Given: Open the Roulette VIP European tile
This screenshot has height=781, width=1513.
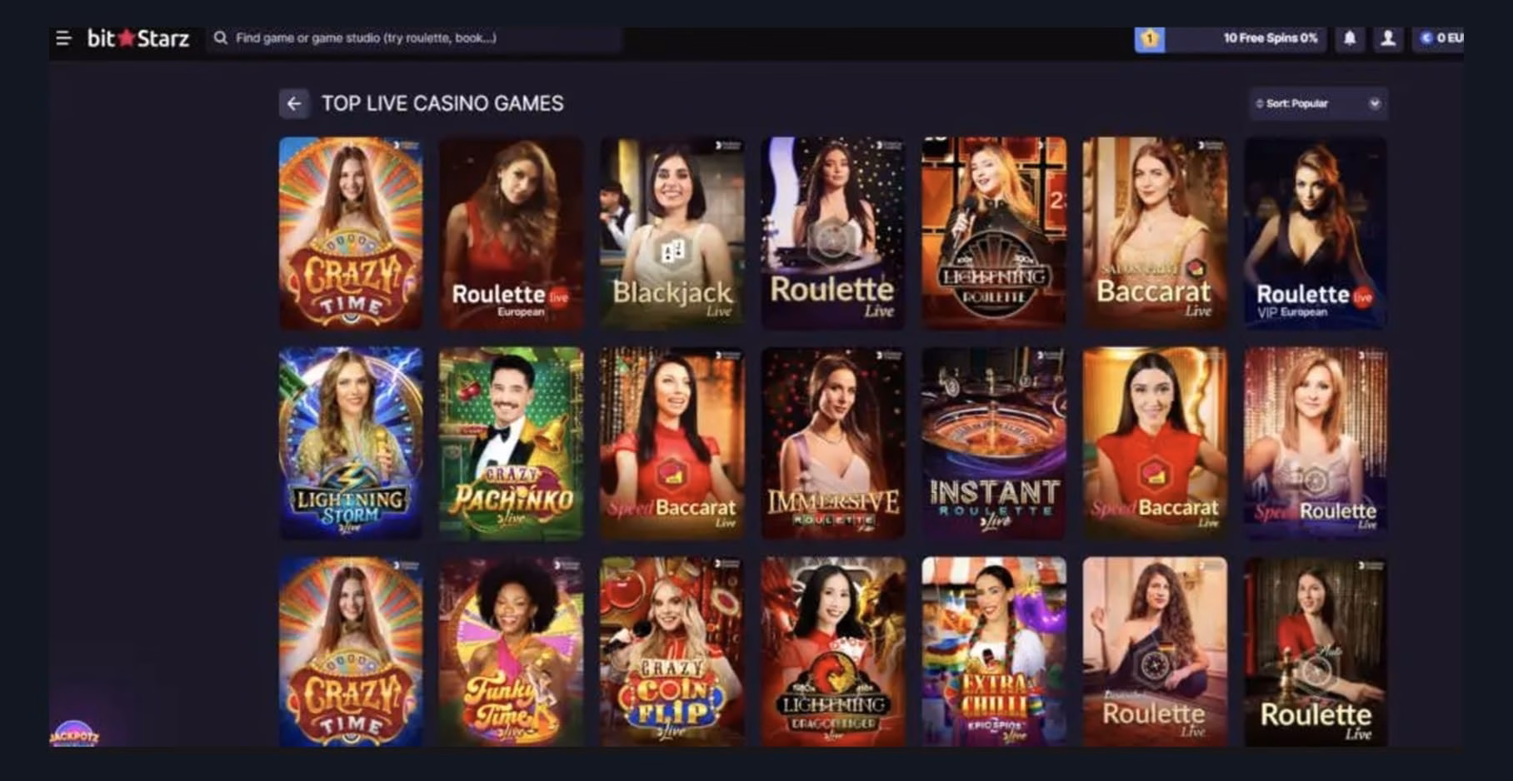Looking at the screenshot, I should coord(1316,232).
